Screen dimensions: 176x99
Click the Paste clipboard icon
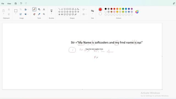click(x=4, y=11)
